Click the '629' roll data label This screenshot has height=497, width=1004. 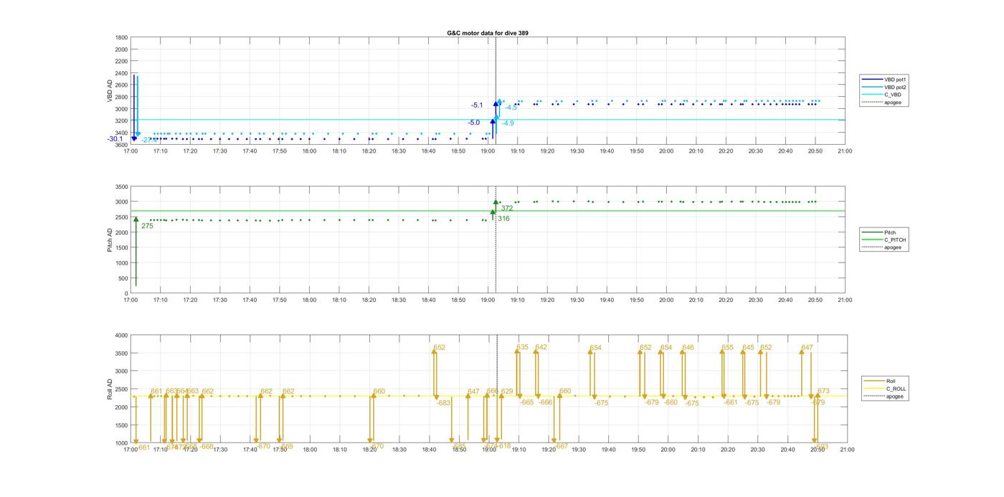507,392
